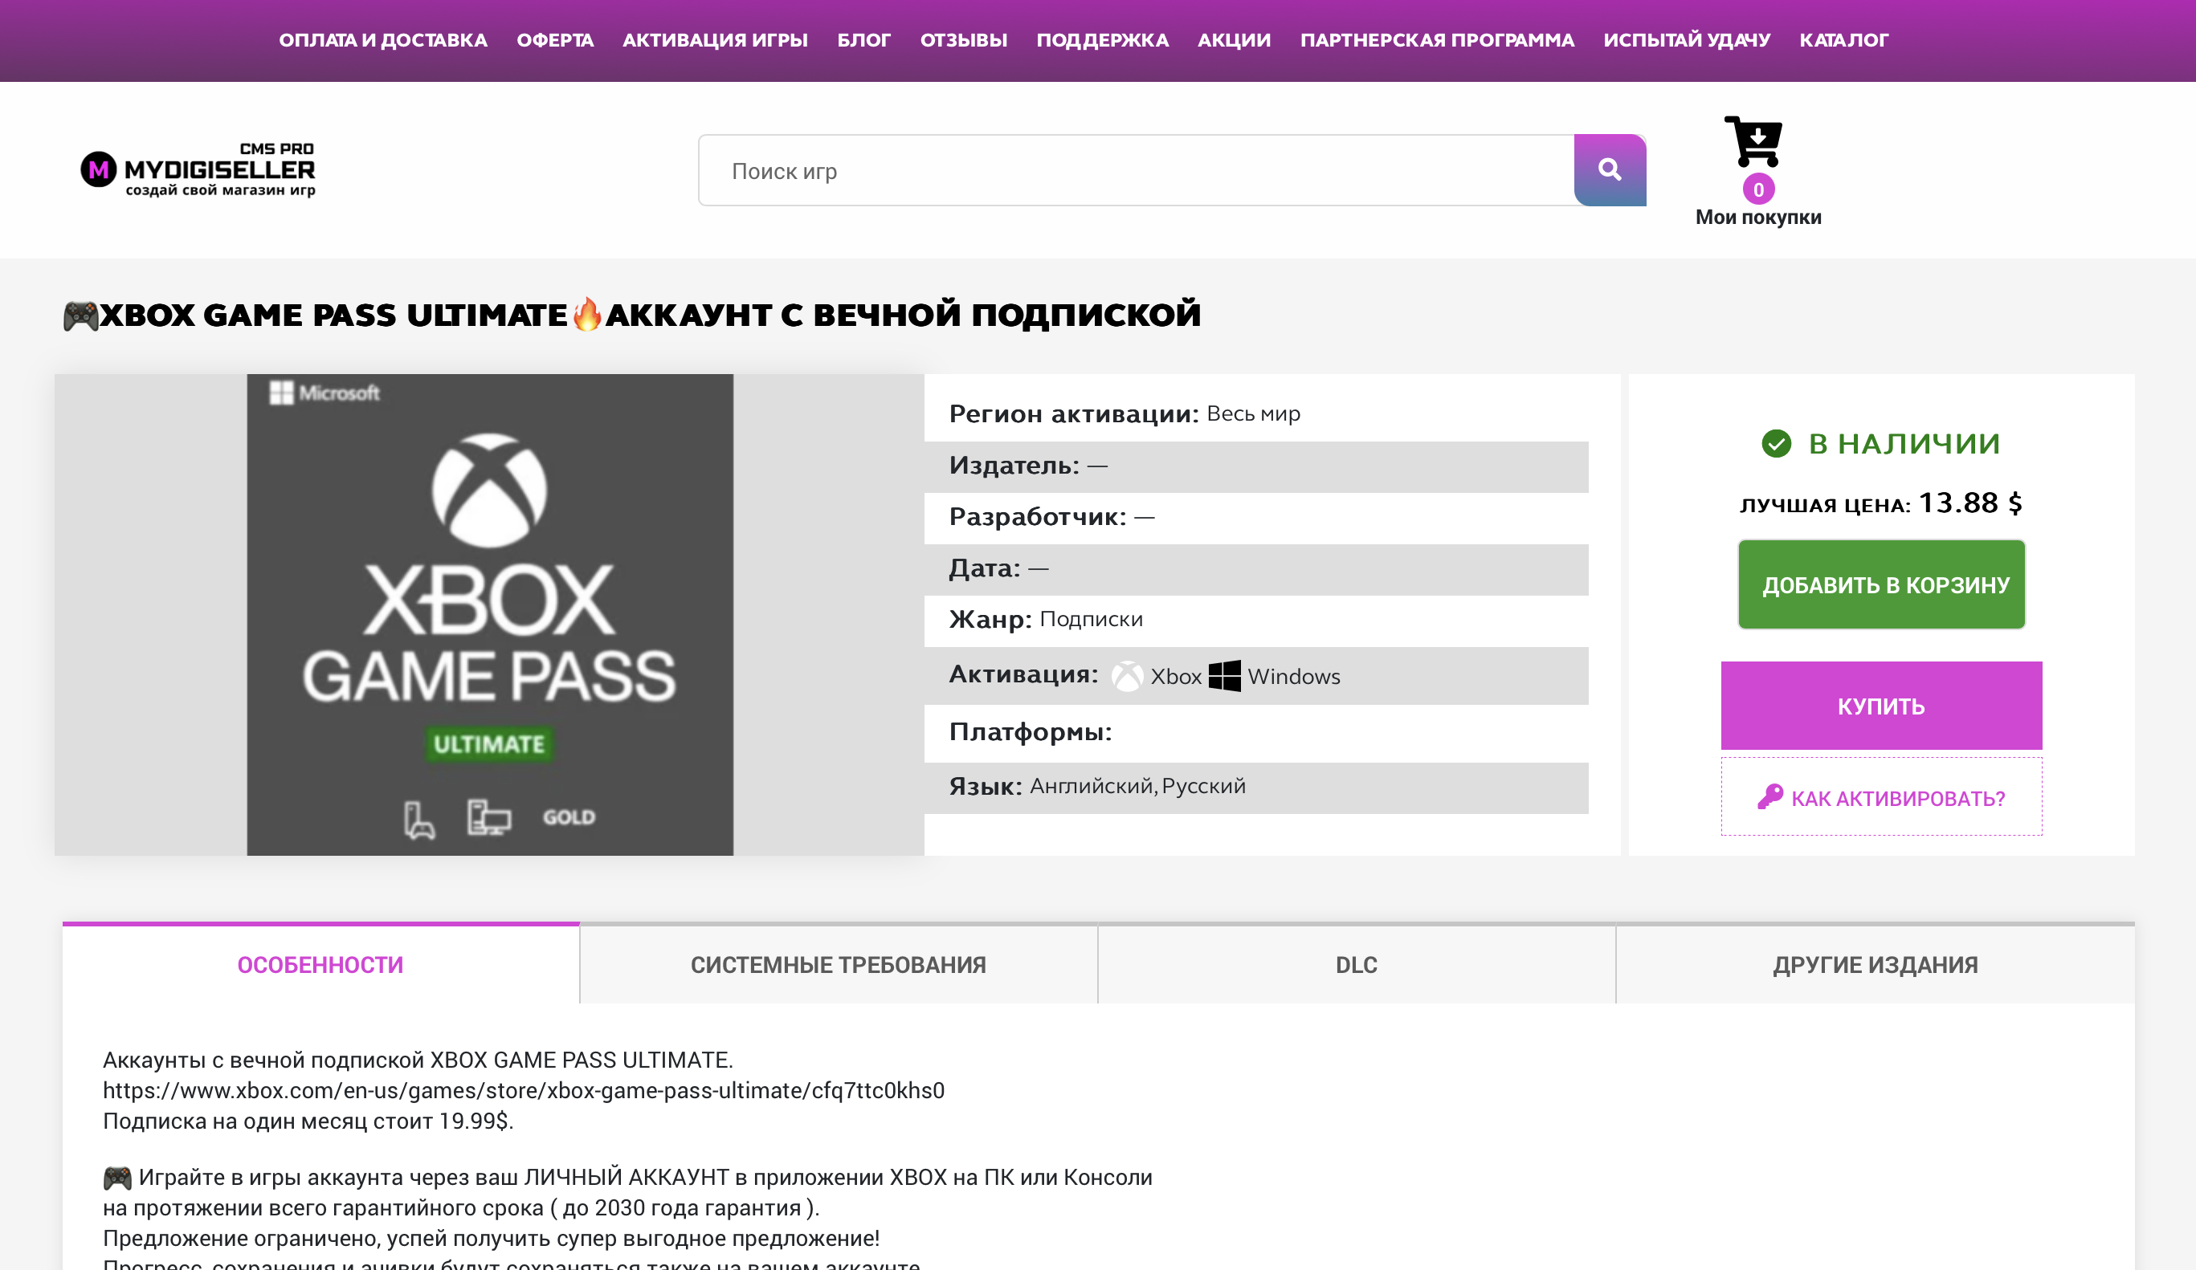Click Добавить в корзину button
2196x1270 pixels.
click(x=1881, y=584)
